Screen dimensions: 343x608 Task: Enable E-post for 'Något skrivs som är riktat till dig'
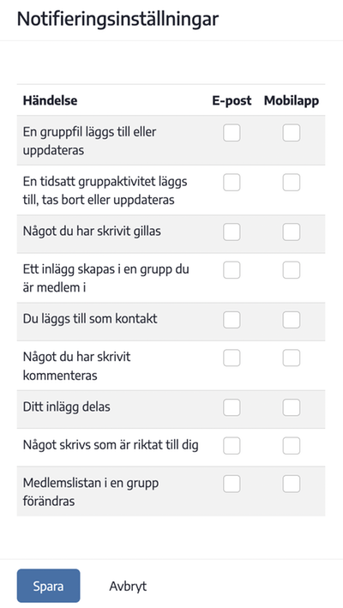[x=232, y=446]
